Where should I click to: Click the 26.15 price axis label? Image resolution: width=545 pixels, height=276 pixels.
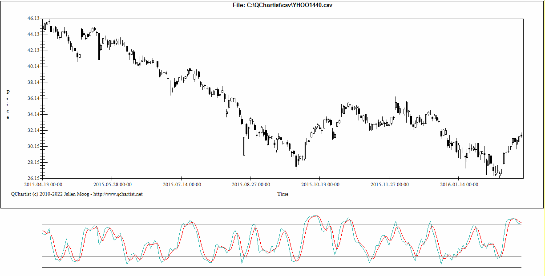point(33,178)
